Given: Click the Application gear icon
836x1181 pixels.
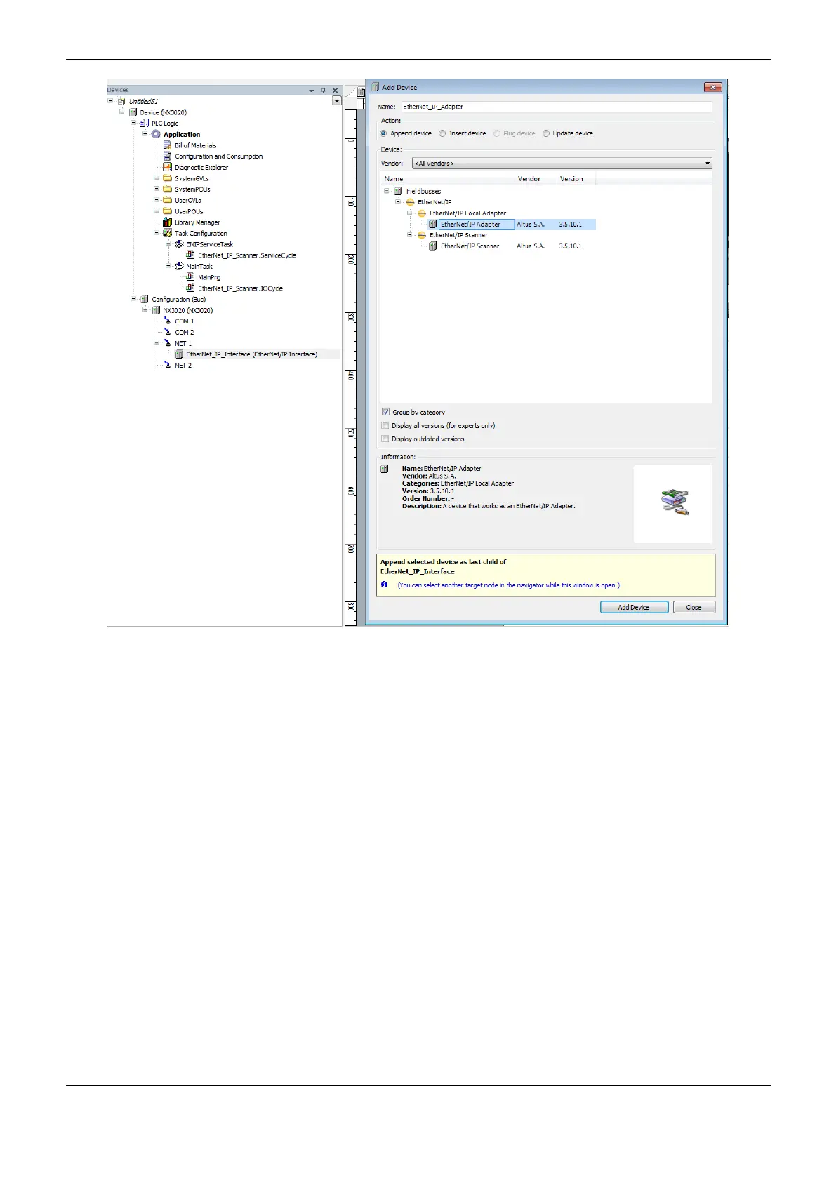Looking at the screenshot, I should point(156,134).
